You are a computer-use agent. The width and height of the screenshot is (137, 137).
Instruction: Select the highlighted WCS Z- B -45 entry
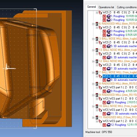pos(120,76)
